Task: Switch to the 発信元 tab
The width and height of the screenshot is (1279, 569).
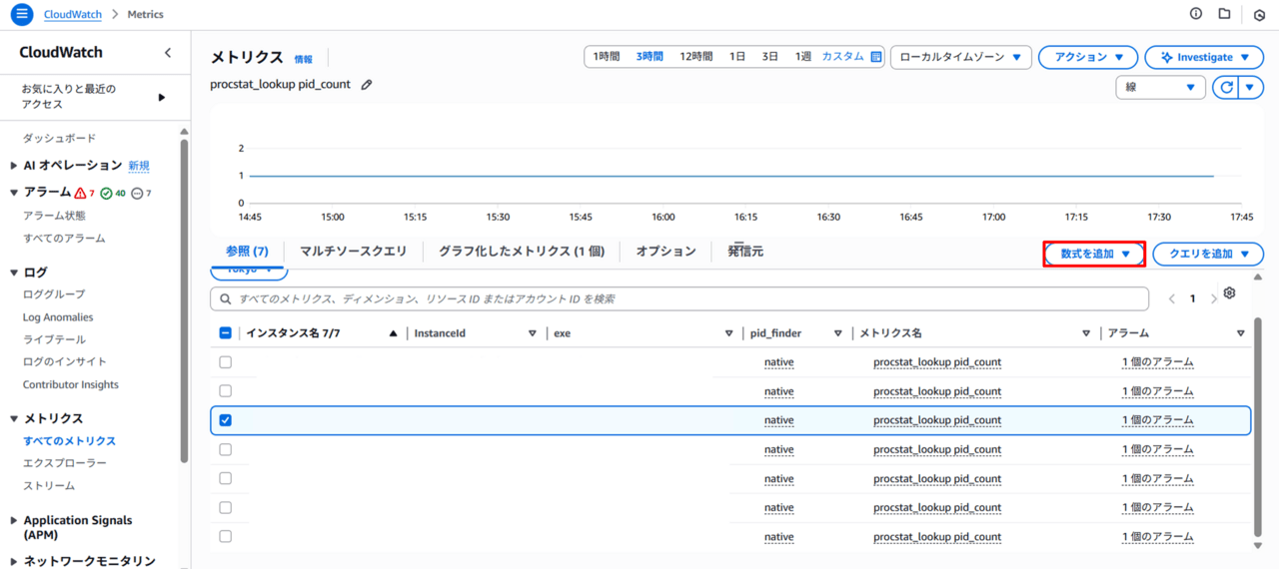Action: pos(745,252)
